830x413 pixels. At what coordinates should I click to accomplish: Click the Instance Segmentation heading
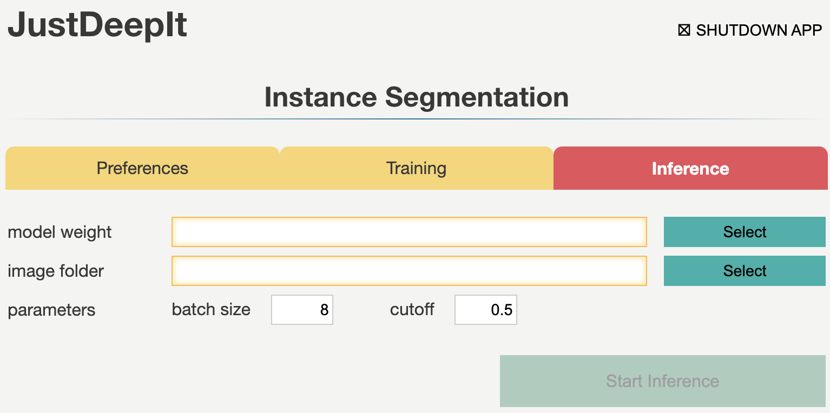[x=416, y=97]
